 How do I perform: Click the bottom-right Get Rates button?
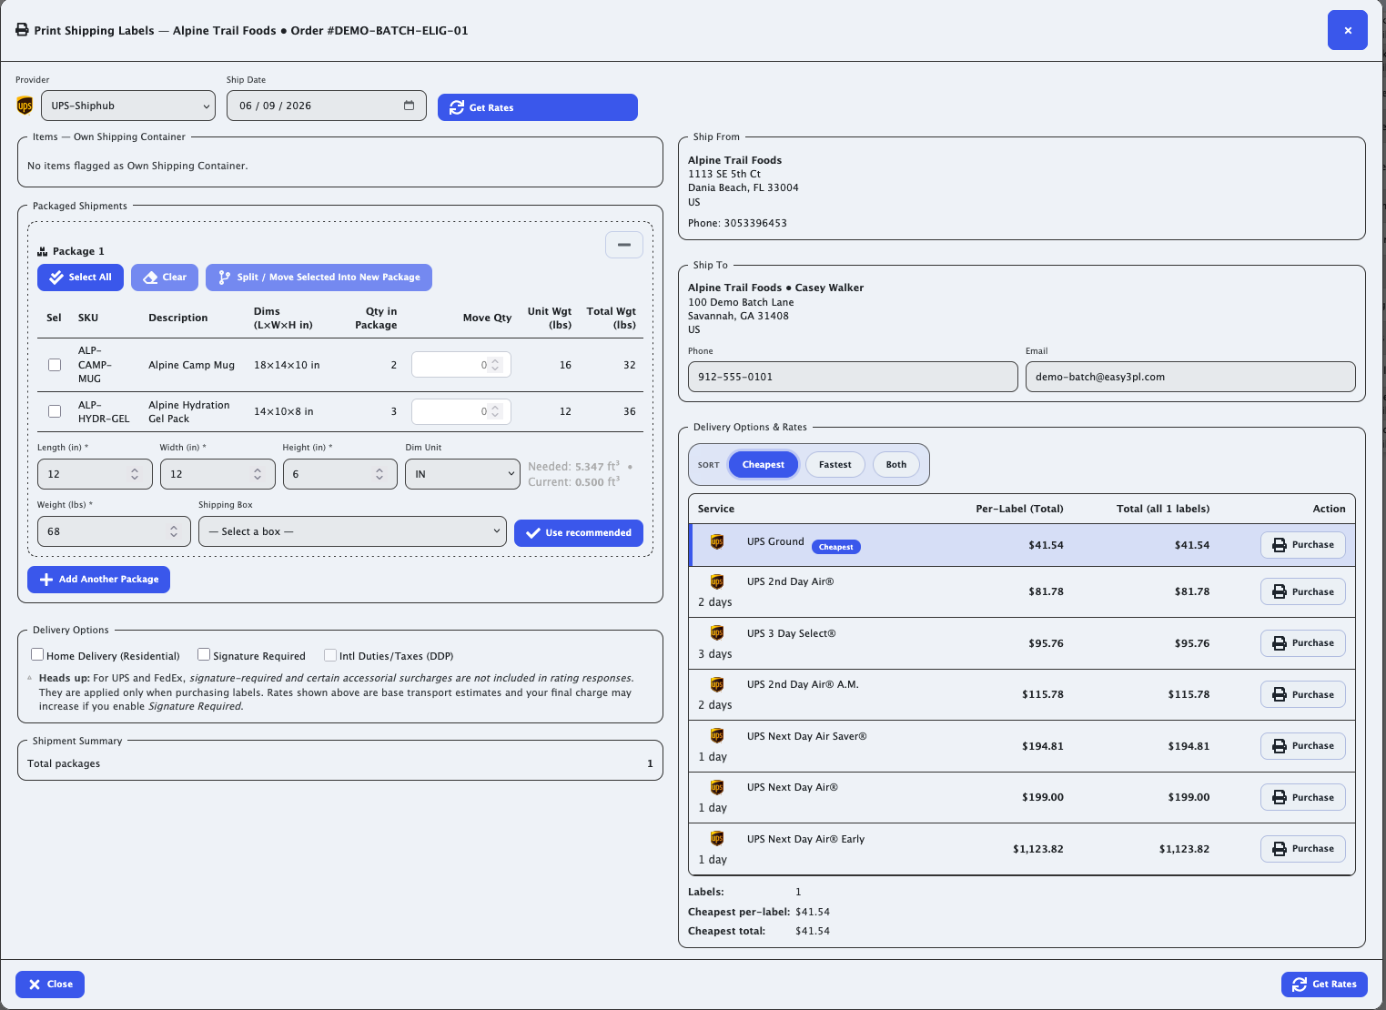coord(1324,984)
